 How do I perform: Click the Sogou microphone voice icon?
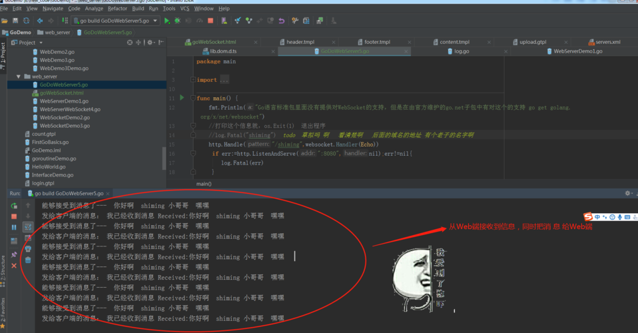coord(620,217)
